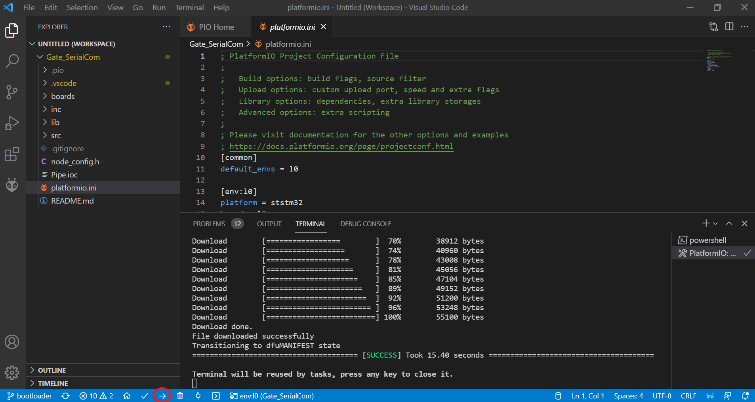755x402 pixels.
Task: Click the PlatformIO Upload arrow in status bar
Action: pyautogui.click(x=162, y=396)
